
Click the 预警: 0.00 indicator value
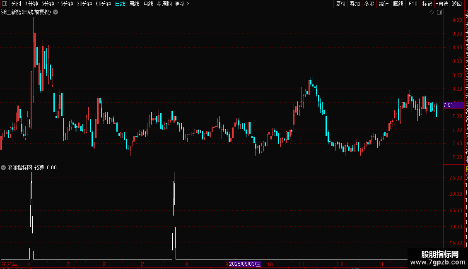pos(46,168)
